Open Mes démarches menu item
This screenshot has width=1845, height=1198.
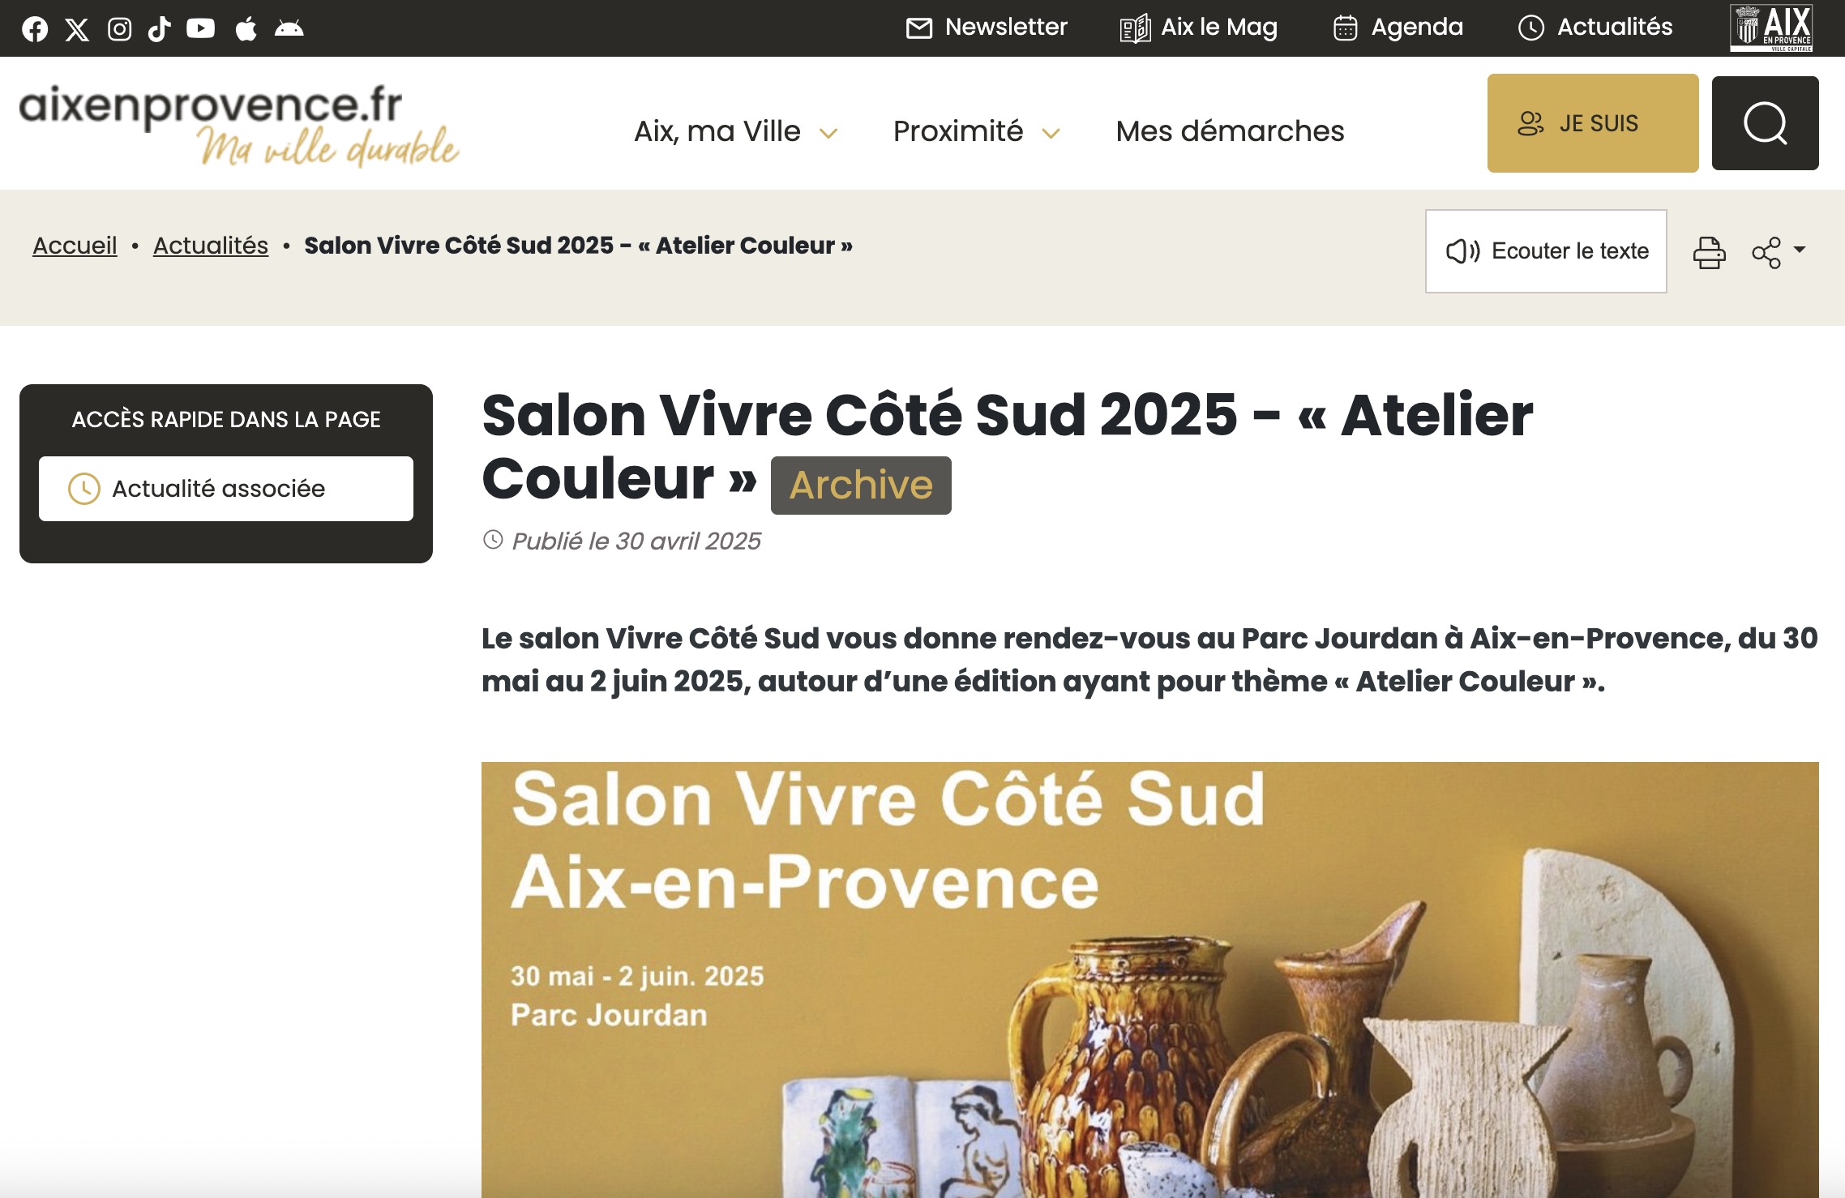(x=1230, y=131)
